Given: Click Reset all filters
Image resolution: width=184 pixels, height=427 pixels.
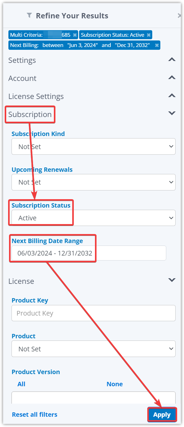Looking at the screenshot, I should click(35, 415).
